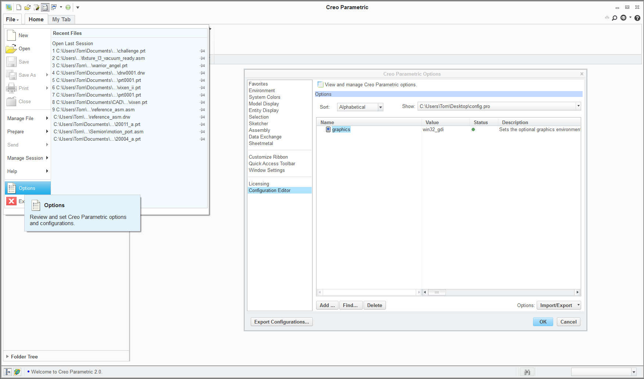Viewport: 644px width, 379px height.
Task: Click the Export Configurations button
Action: tap(282, 322)
